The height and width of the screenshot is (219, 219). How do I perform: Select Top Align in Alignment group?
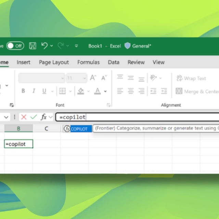pos(120,77)
